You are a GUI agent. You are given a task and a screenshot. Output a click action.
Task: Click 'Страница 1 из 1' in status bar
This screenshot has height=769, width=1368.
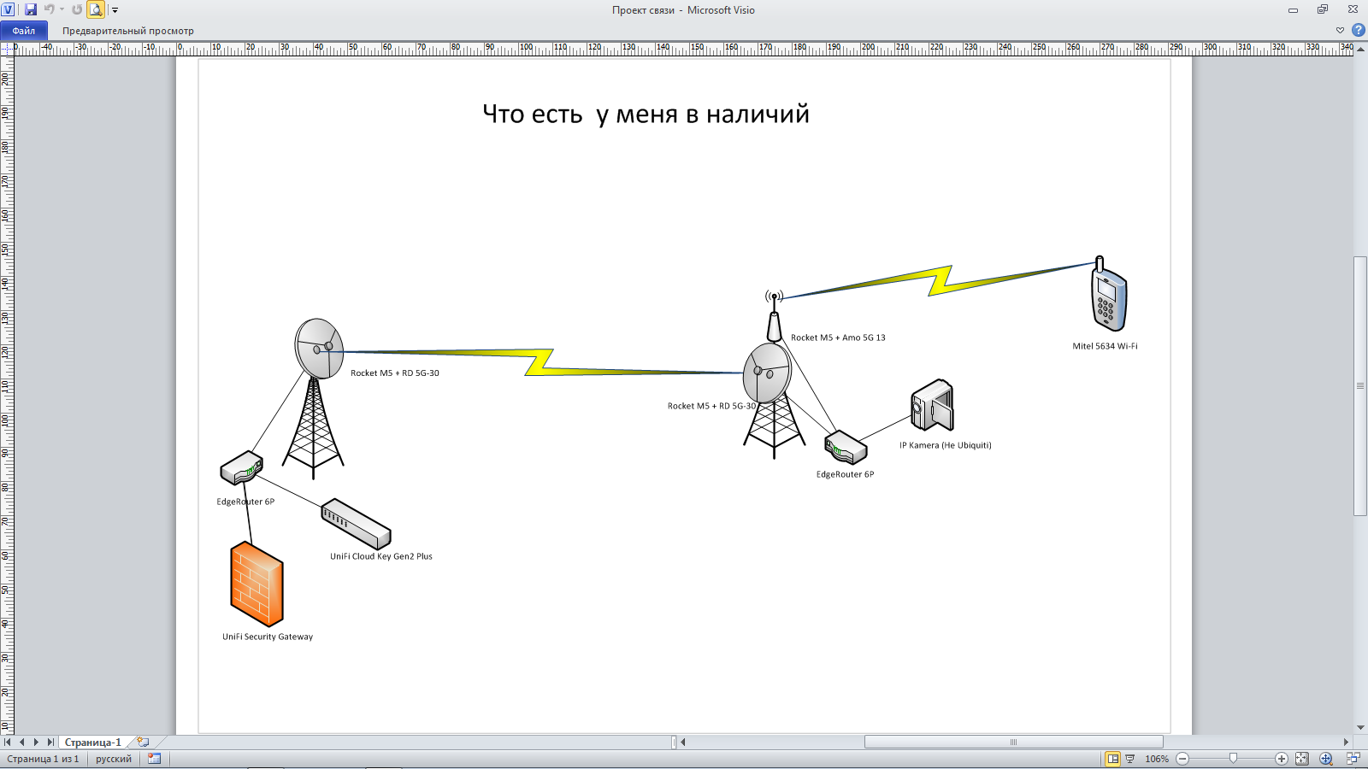click(x=43, y=759)
